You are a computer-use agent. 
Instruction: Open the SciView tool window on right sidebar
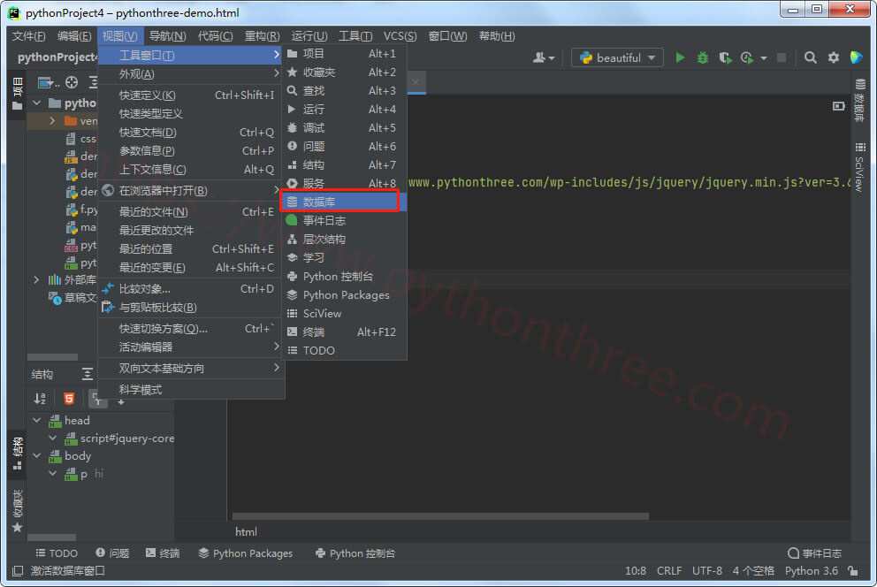[x=860, y=166]
